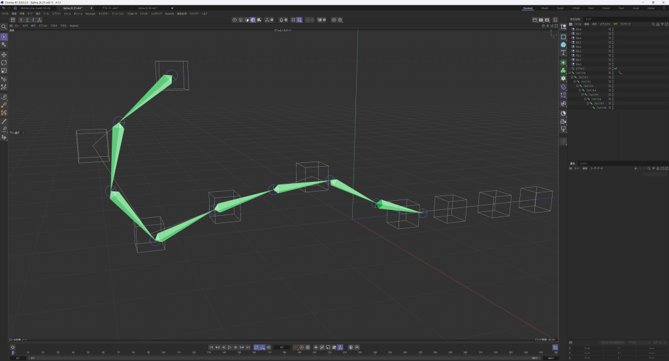Open the ファイル menu in the main menu bar
The width and height of the screenshot is (669, 361).
coord(5,14)
